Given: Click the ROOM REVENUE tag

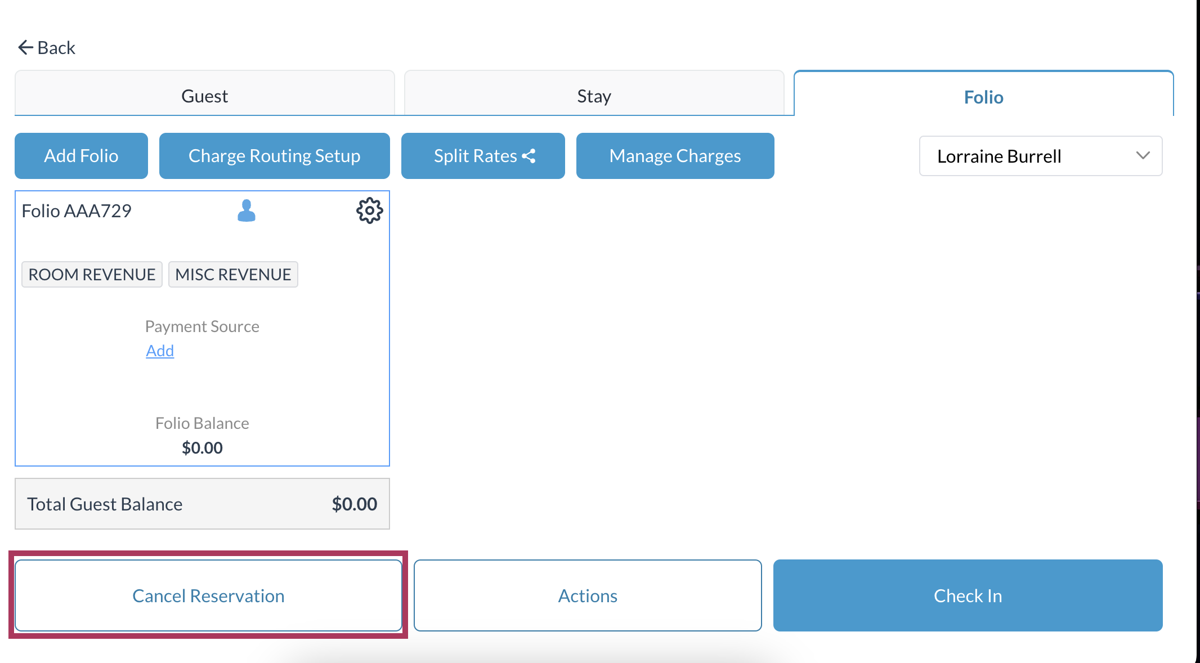Looking at the screenshot, I should click(x=92, y=274).
